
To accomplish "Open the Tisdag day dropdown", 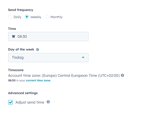I will [x=48, y=58].
